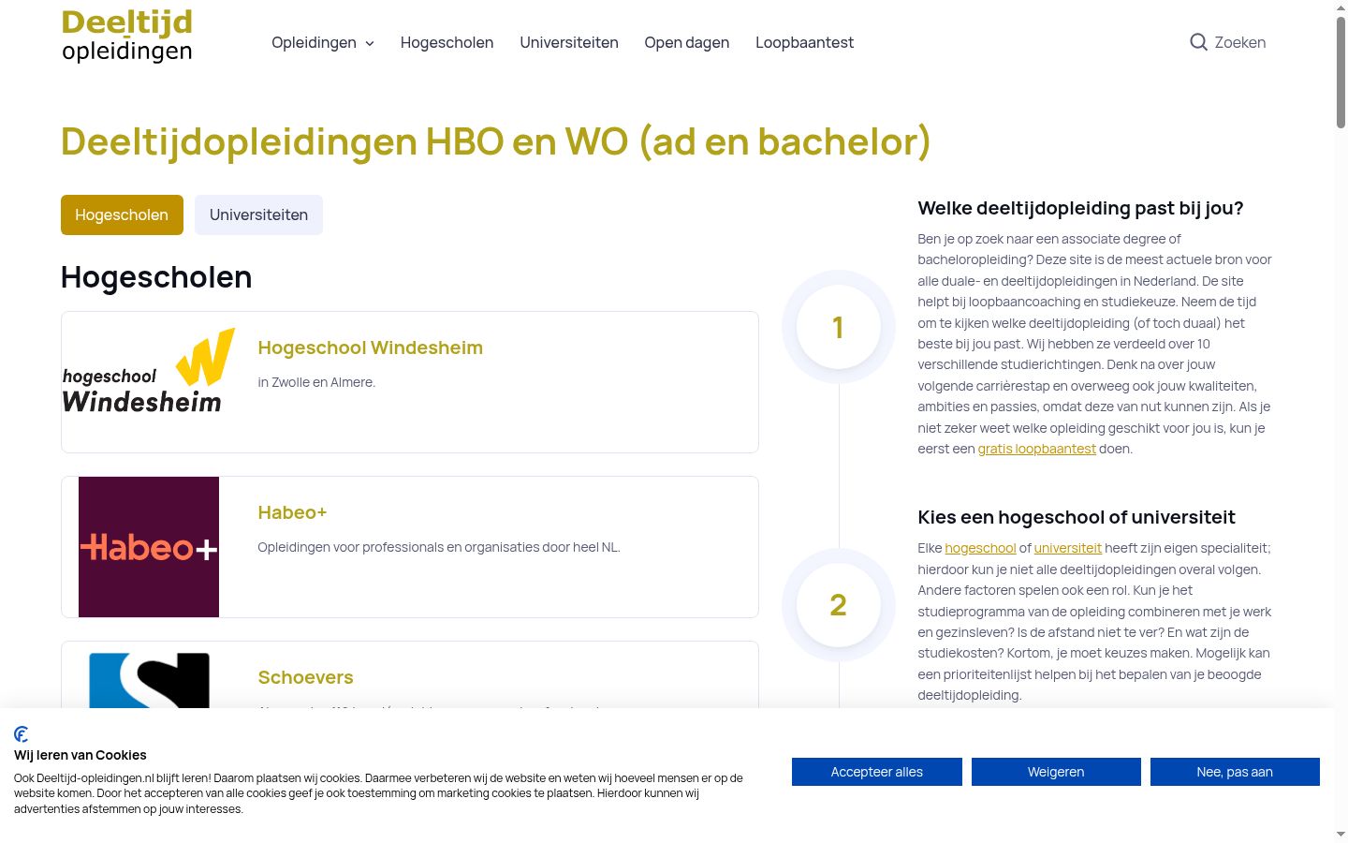Click the Deeltijd opleidingen site logo
Screen dimensions: 1348x843
127,36
